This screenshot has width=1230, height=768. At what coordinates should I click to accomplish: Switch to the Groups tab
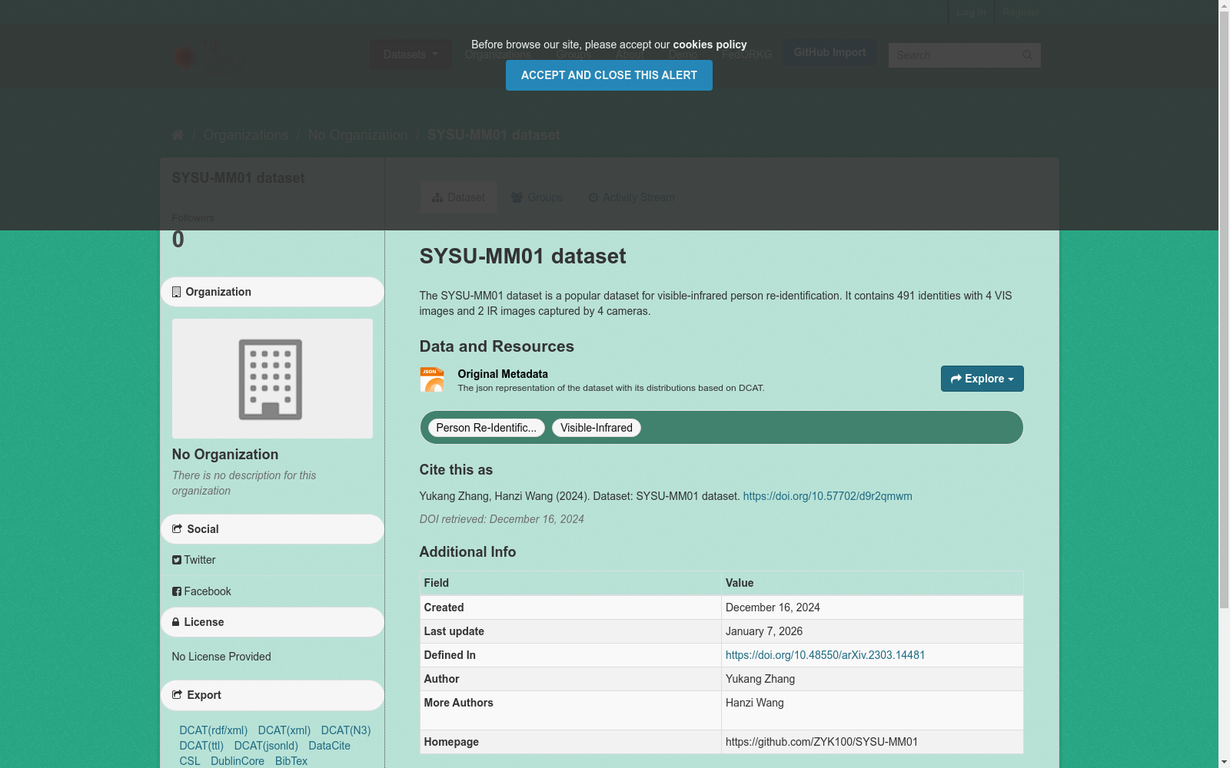537,197
